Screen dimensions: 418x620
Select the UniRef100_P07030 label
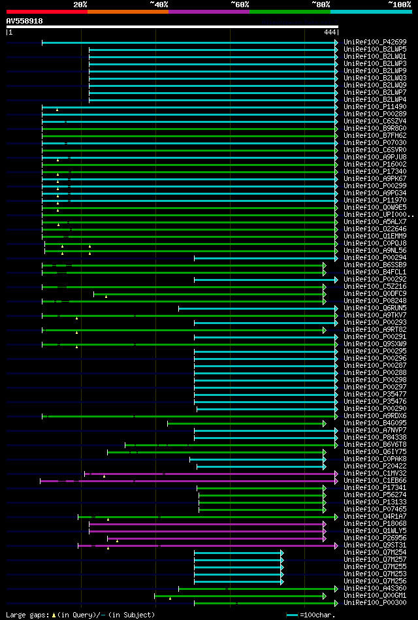pos(376,142)
